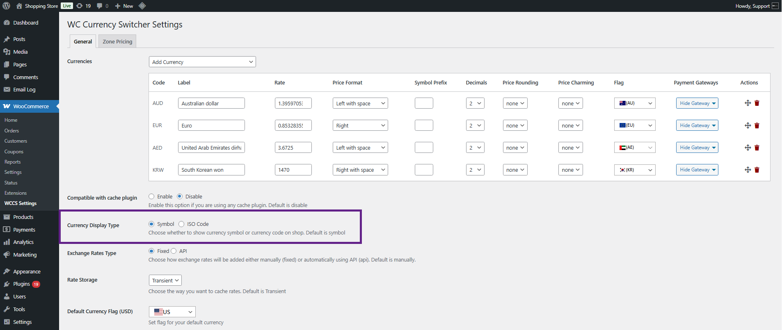The width and height of the screenshot is (782, 330).
Task: Open the updates icon showing 19
Action: click(84, 6)
